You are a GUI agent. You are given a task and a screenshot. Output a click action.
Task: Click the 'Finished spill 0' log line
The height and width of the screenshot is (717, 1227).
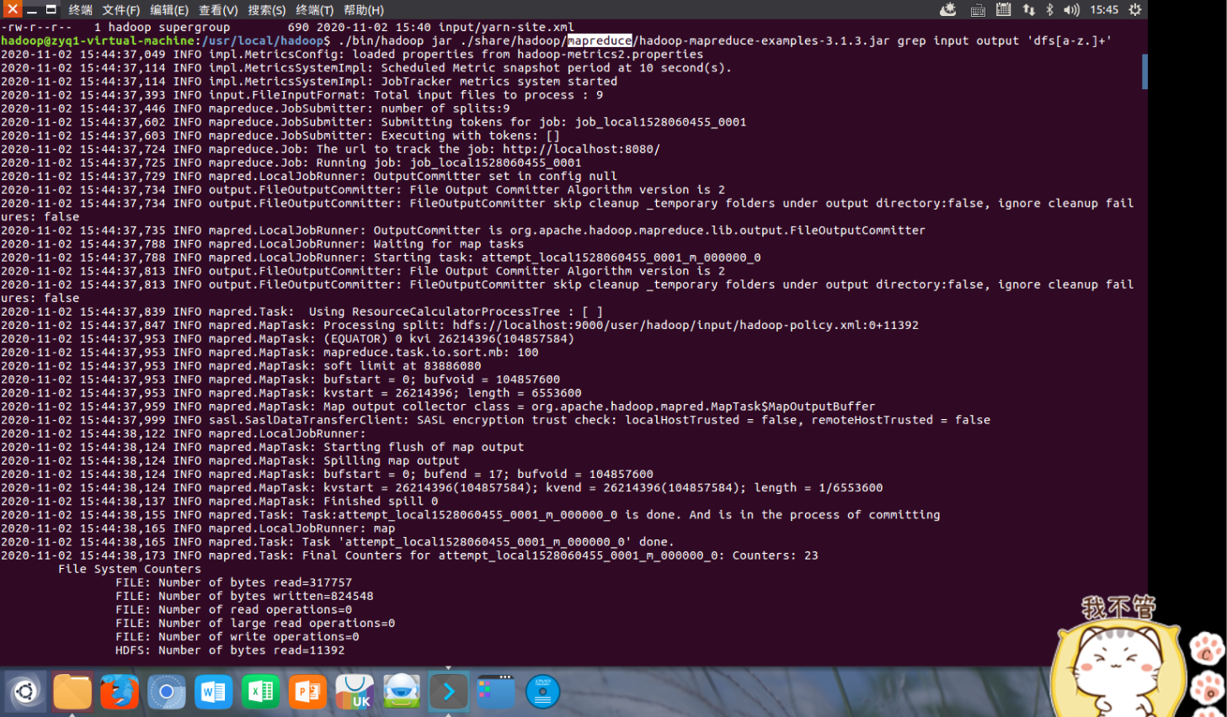pos(219,501)
